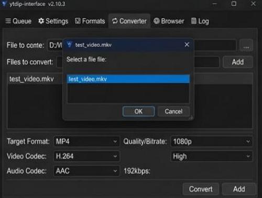Open the Formats tab
Viewport: 262px width, 198px height.
point(90,21)
